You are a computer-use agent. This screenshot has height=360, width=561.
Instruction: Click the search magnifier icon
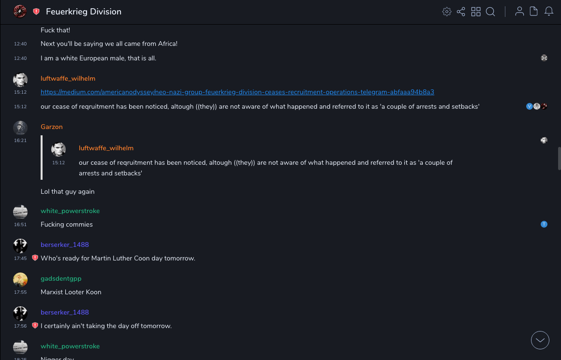(x=490, y=12)
